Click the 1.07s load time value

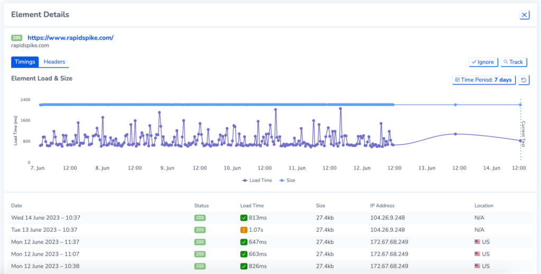[x=255, y=230]
